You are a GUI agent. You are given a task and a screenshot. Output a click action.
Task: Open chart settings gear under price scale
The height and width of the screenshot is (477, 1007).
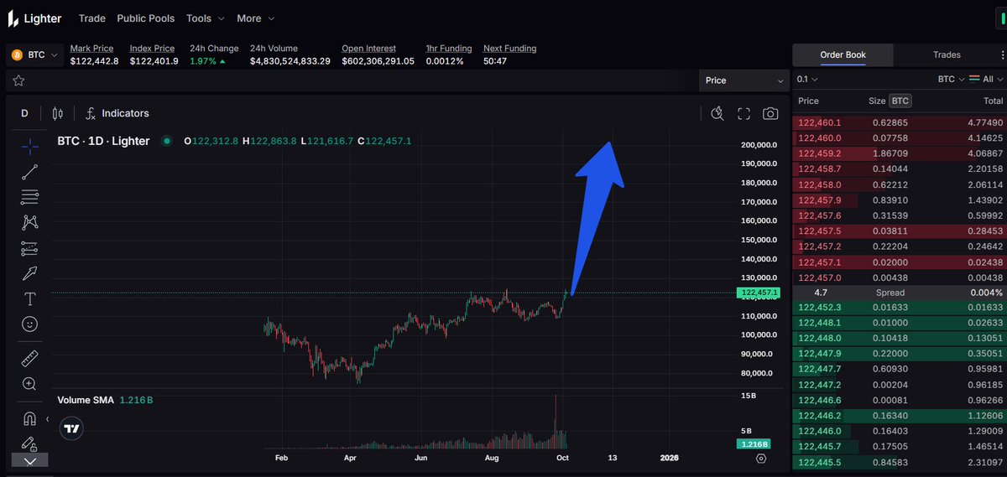[761, 458]
